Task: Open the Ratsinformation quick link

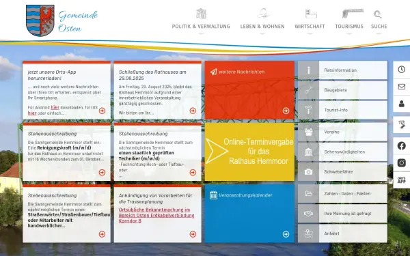Action: click(x=342, y=70)
